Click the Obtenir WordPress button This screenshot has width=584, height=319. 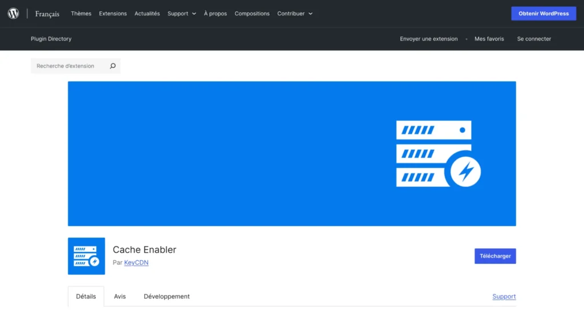pyautogui.click(x=544, y=13)
